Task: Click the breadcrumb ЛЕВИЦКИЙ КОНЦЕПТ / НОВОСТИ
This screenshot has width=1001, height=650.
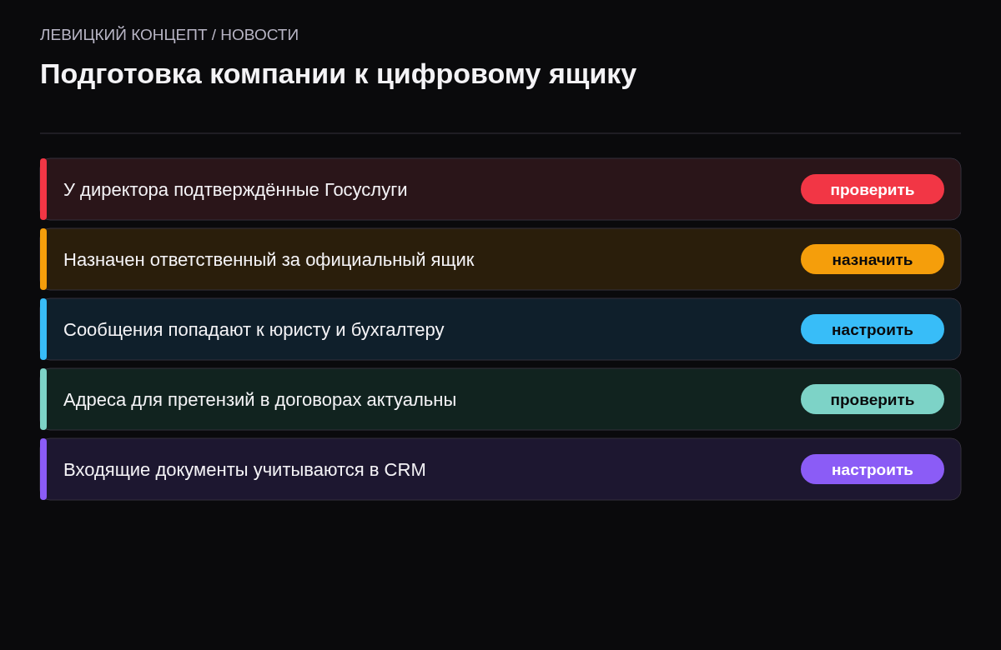Action: [169, 35]
